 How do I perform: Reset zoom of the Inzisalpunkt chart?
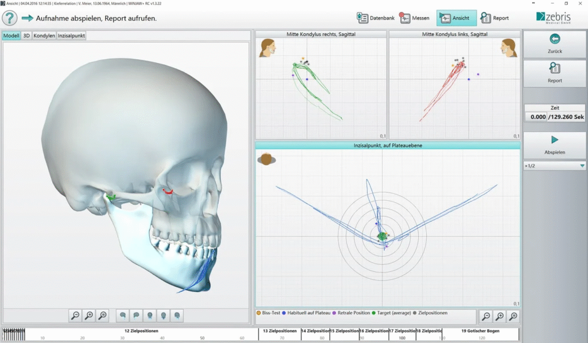[x=513, y=316]
